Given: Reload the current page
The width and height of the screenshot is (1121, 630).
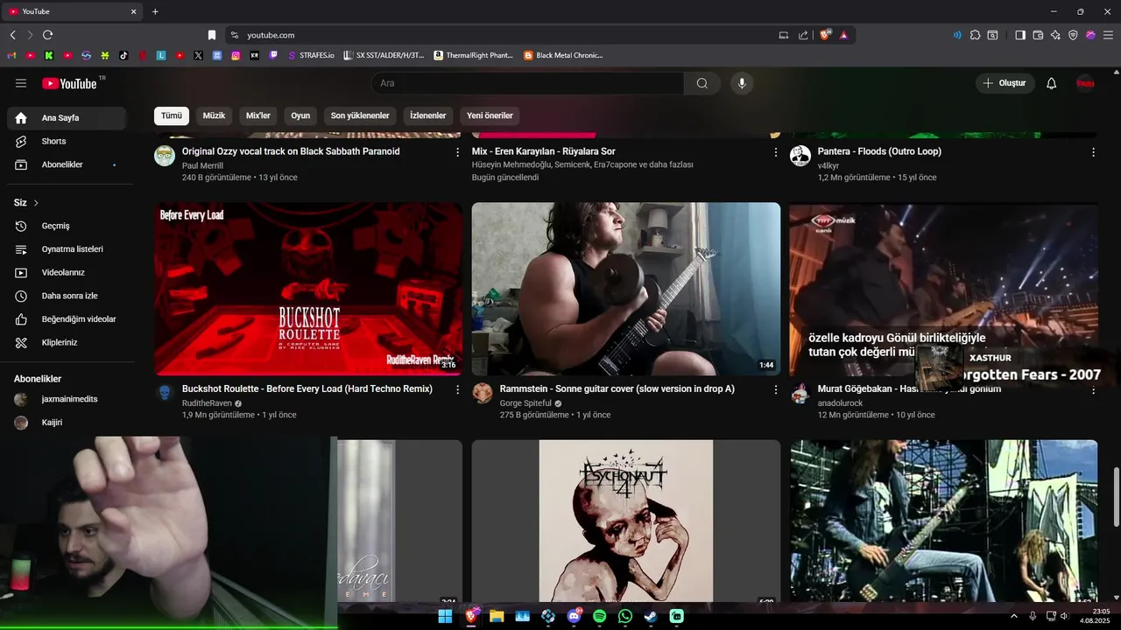Looking at the screenshot, I should click(x=47, y=35).
